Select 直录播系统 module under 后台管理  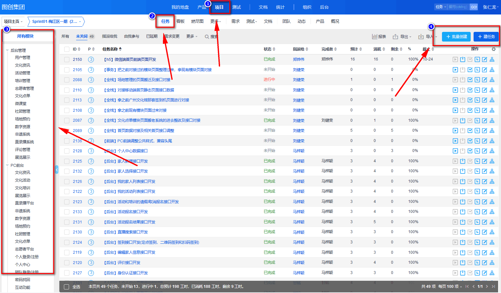[x=24, y=142]
